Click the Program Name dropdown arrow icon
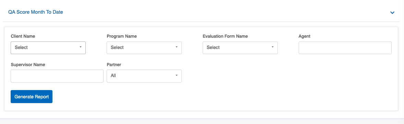 pyautogui.click(x=177, y=47)
